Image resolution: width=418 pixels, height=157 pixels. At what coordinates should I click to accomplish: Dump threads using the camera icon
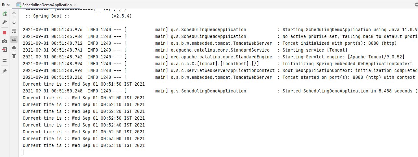coord(5,41)
